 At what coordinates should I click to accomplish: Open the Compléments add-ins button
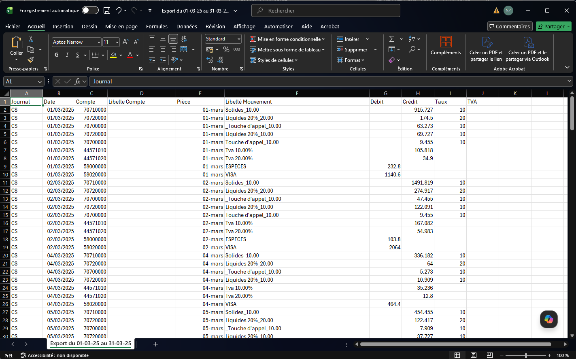pos(446,45)
